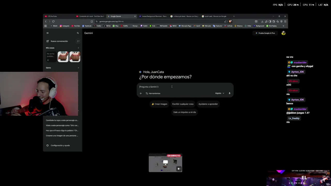
Task: Open the Netflix bookmark
Action: (124, 26)
